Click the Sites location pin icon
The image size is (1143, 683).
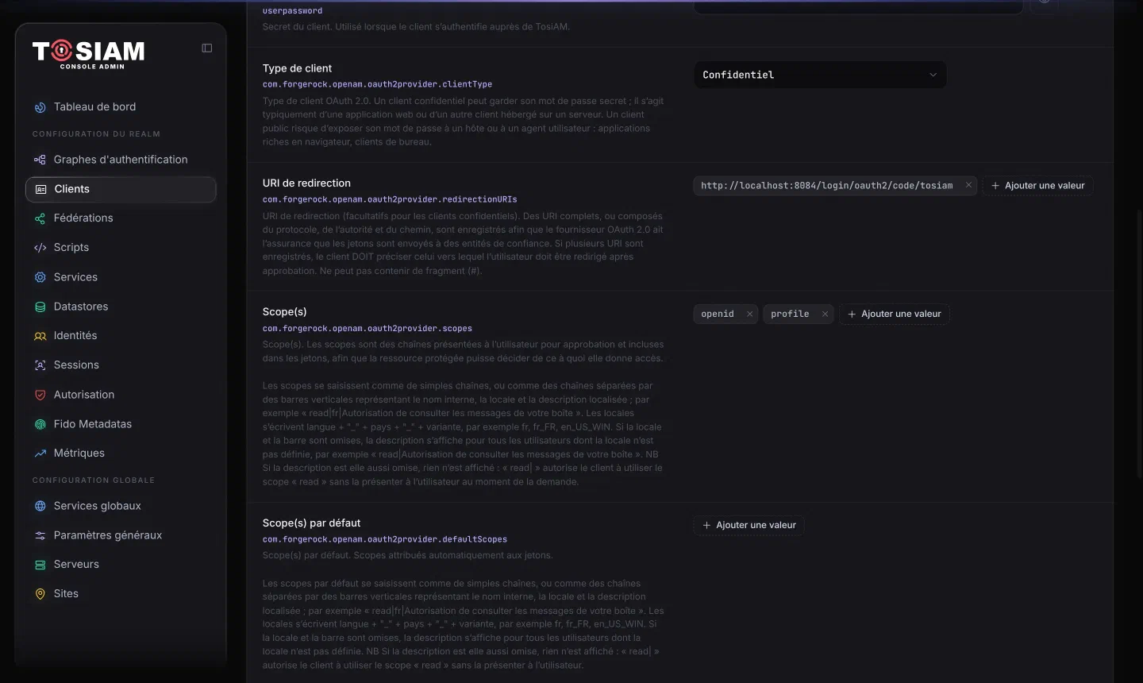tap(40, 594)
